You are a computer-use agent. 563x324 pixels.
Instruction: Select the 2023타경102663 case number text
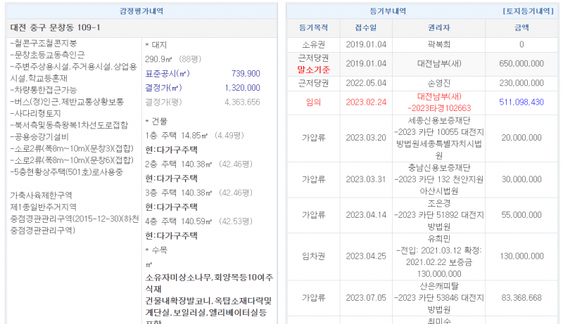[x=439, y=108]
